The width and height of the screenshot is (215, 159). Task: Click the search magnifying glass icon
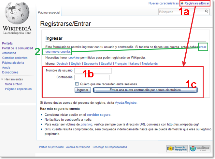pos(206,11)
